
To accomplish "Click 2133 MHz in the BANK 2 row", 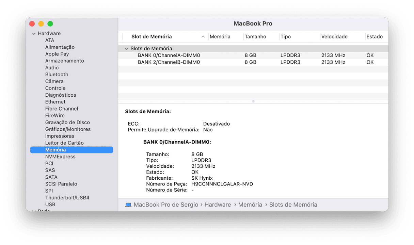I will click(x=333, y=62).
